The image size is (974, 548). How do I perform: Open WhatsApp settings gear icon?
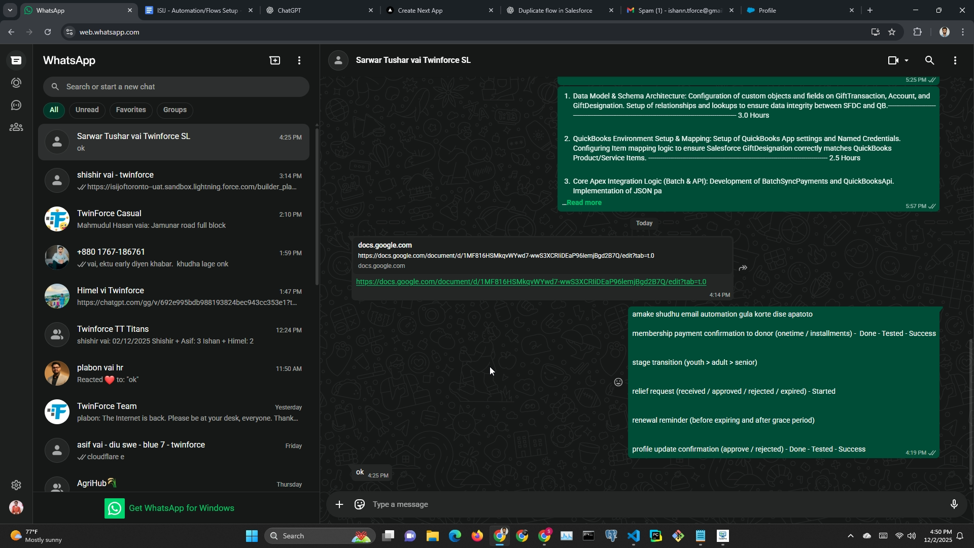tap(16, 485)
